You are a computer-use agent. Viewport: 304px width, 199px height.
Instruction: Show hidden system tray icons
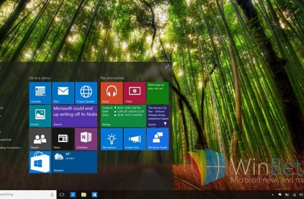point(273,194)
